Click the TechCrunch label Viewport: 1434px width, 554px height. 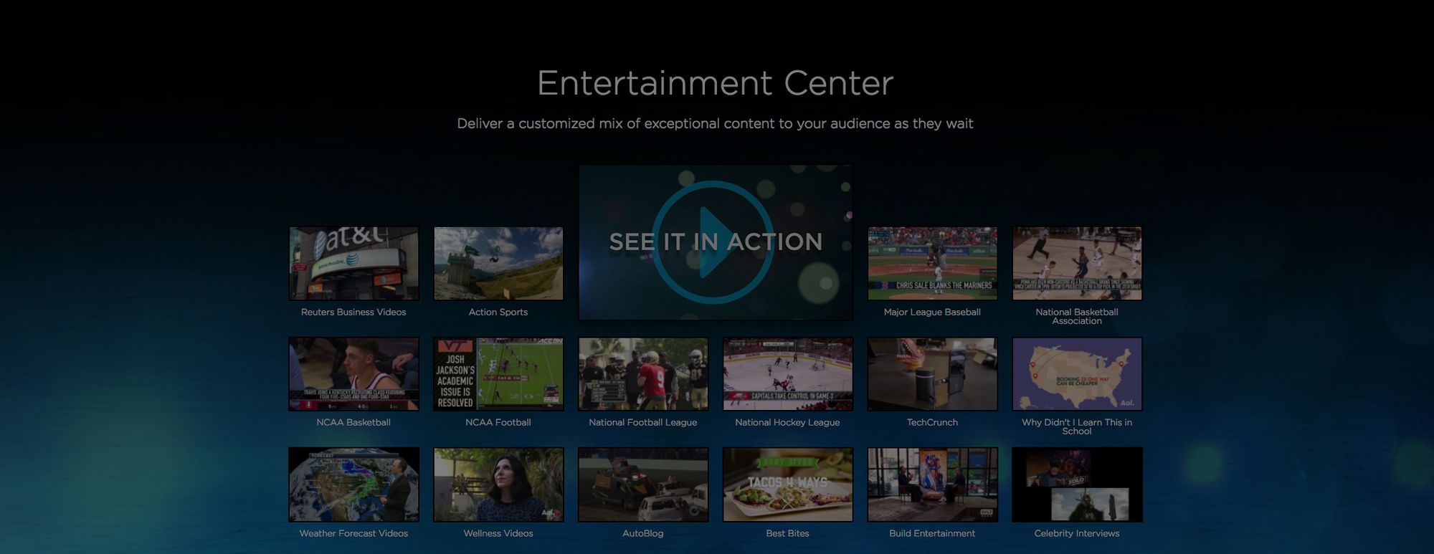pyautogui.click(x=932, y=423)
